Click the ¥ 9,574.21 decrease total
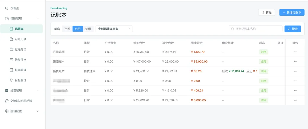308x129 pixels. click(x=169, y=52)
